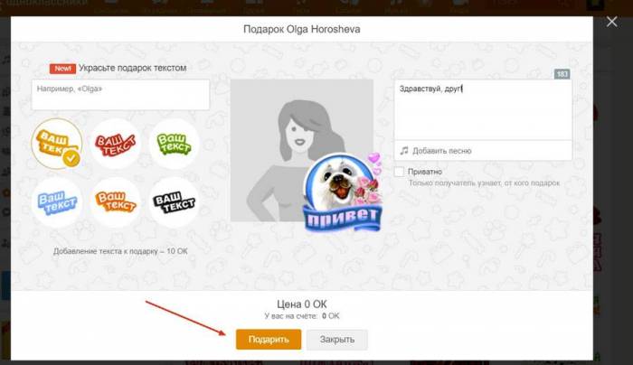Select the blue "Ваш текст" text style
Viewport: 633px width, 365px height.
point(57,202)
